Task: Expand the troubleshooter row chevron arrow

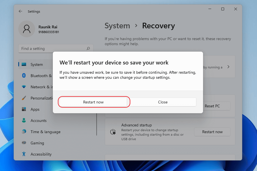Action: coord(228,67)
